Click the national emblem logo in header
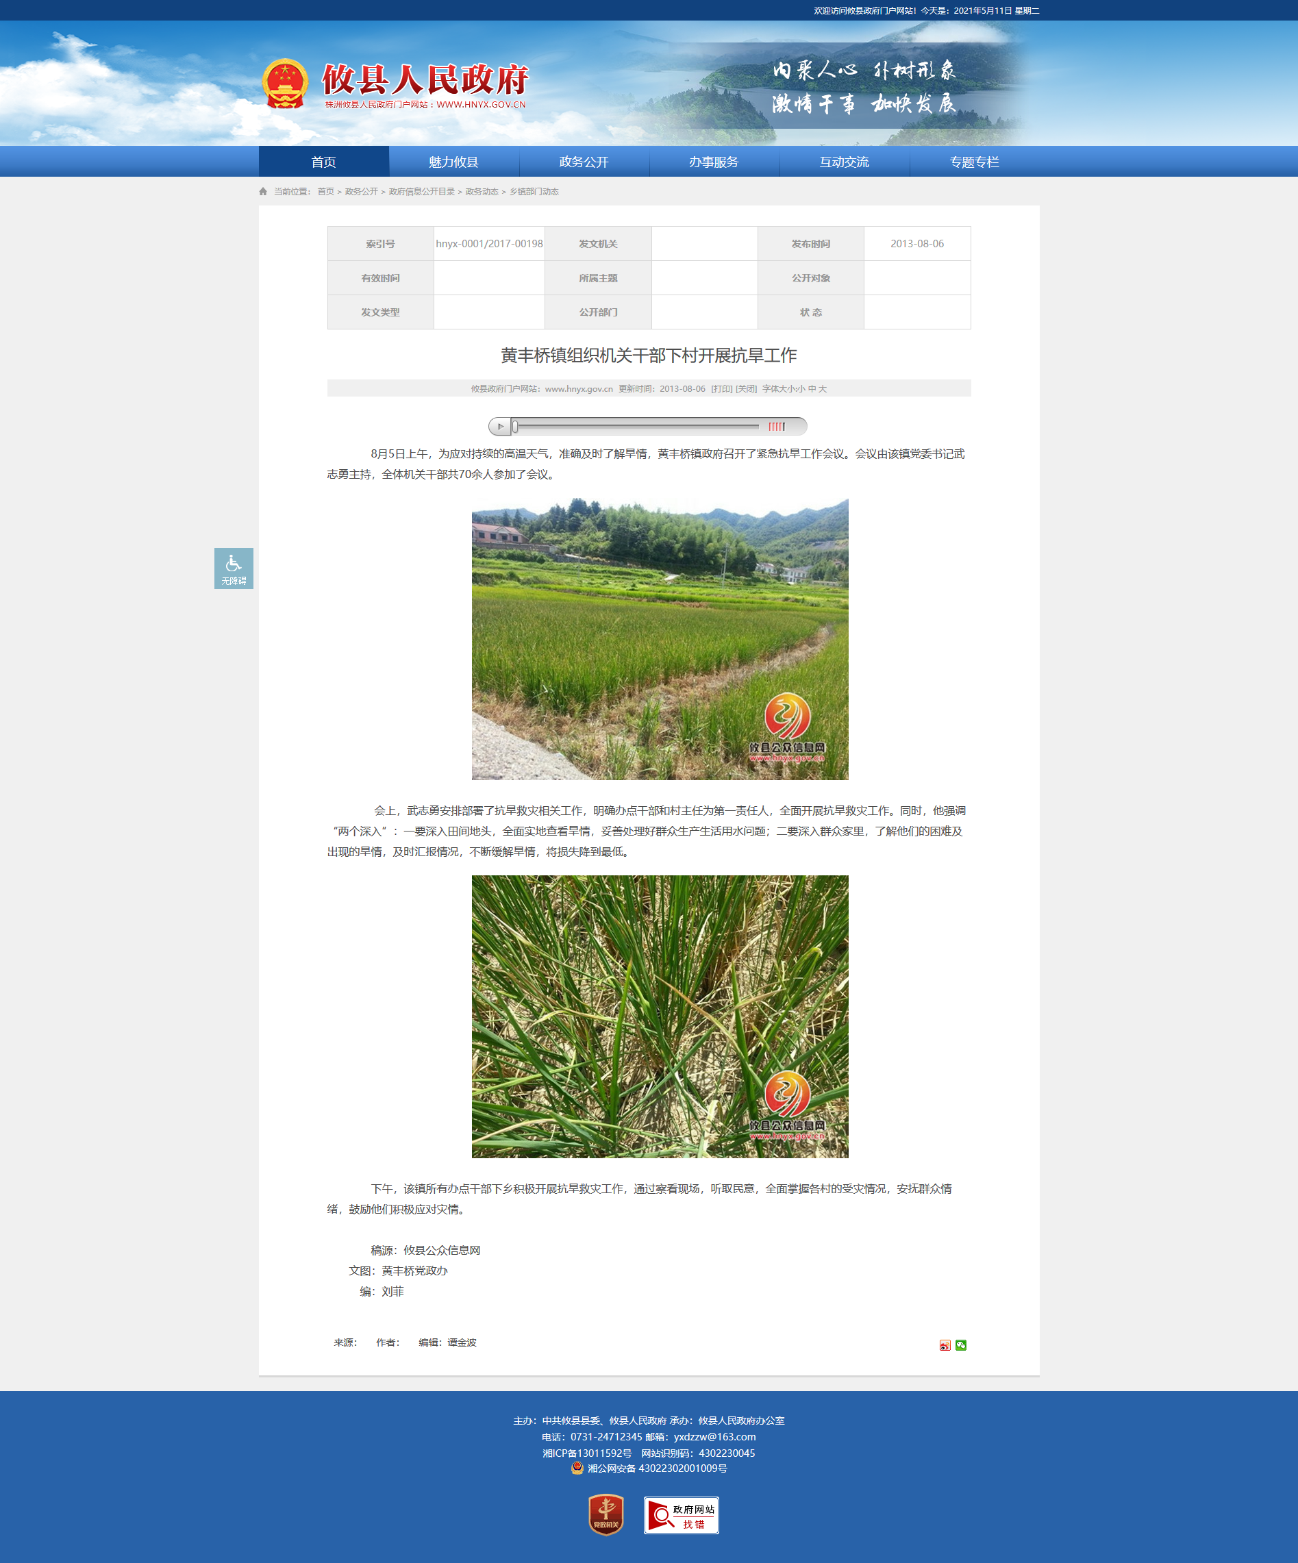 [x=285, y=84]
